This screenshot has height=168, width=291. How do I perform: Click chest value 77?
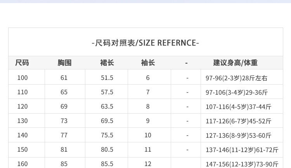click(64, 135)
